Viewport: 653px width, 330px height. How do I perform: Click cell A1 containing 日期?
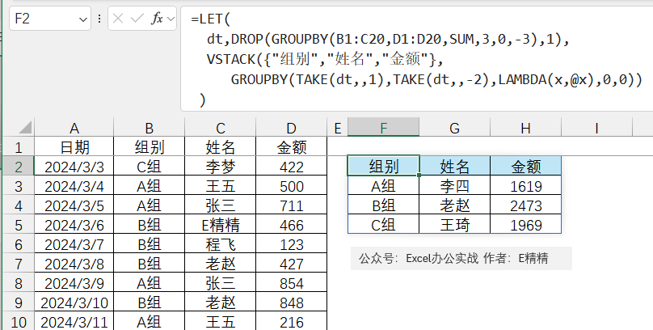74,146
